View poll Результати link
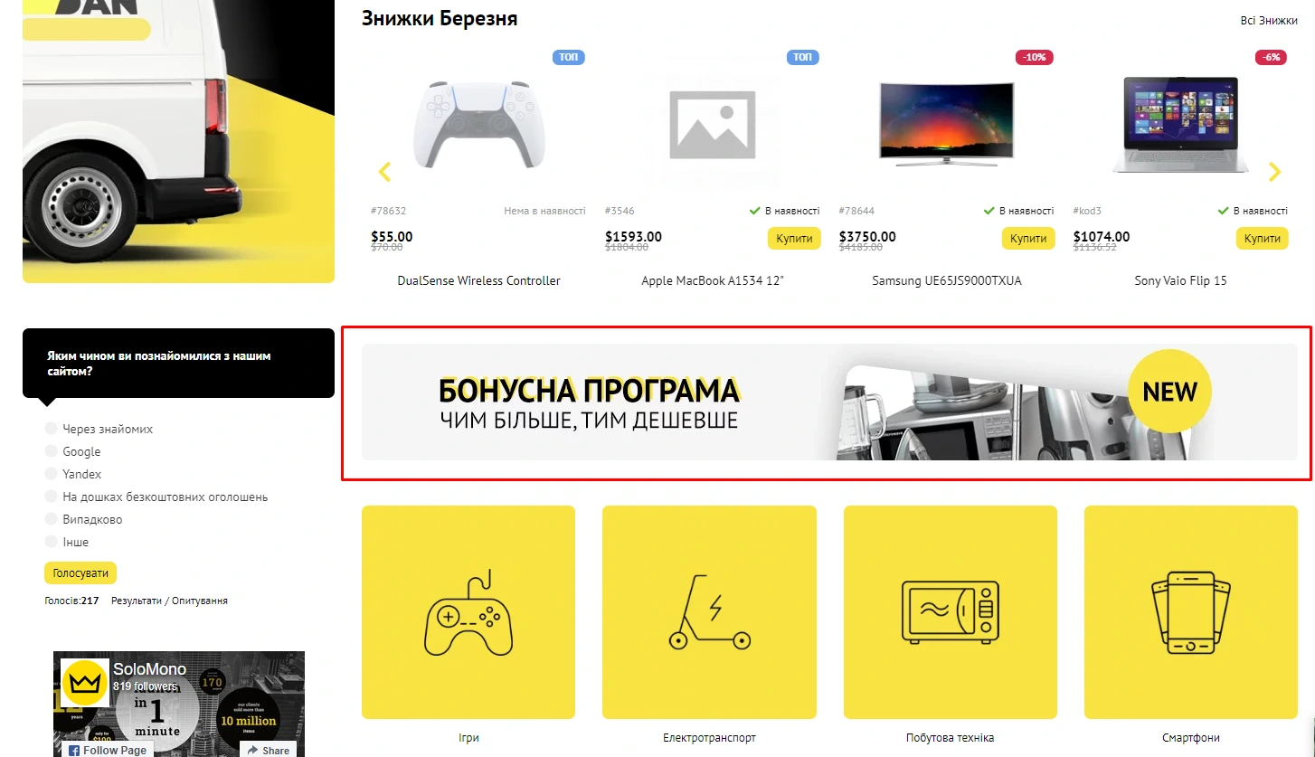This screenshot has width=1315, height=757. [x=137, y=601]
